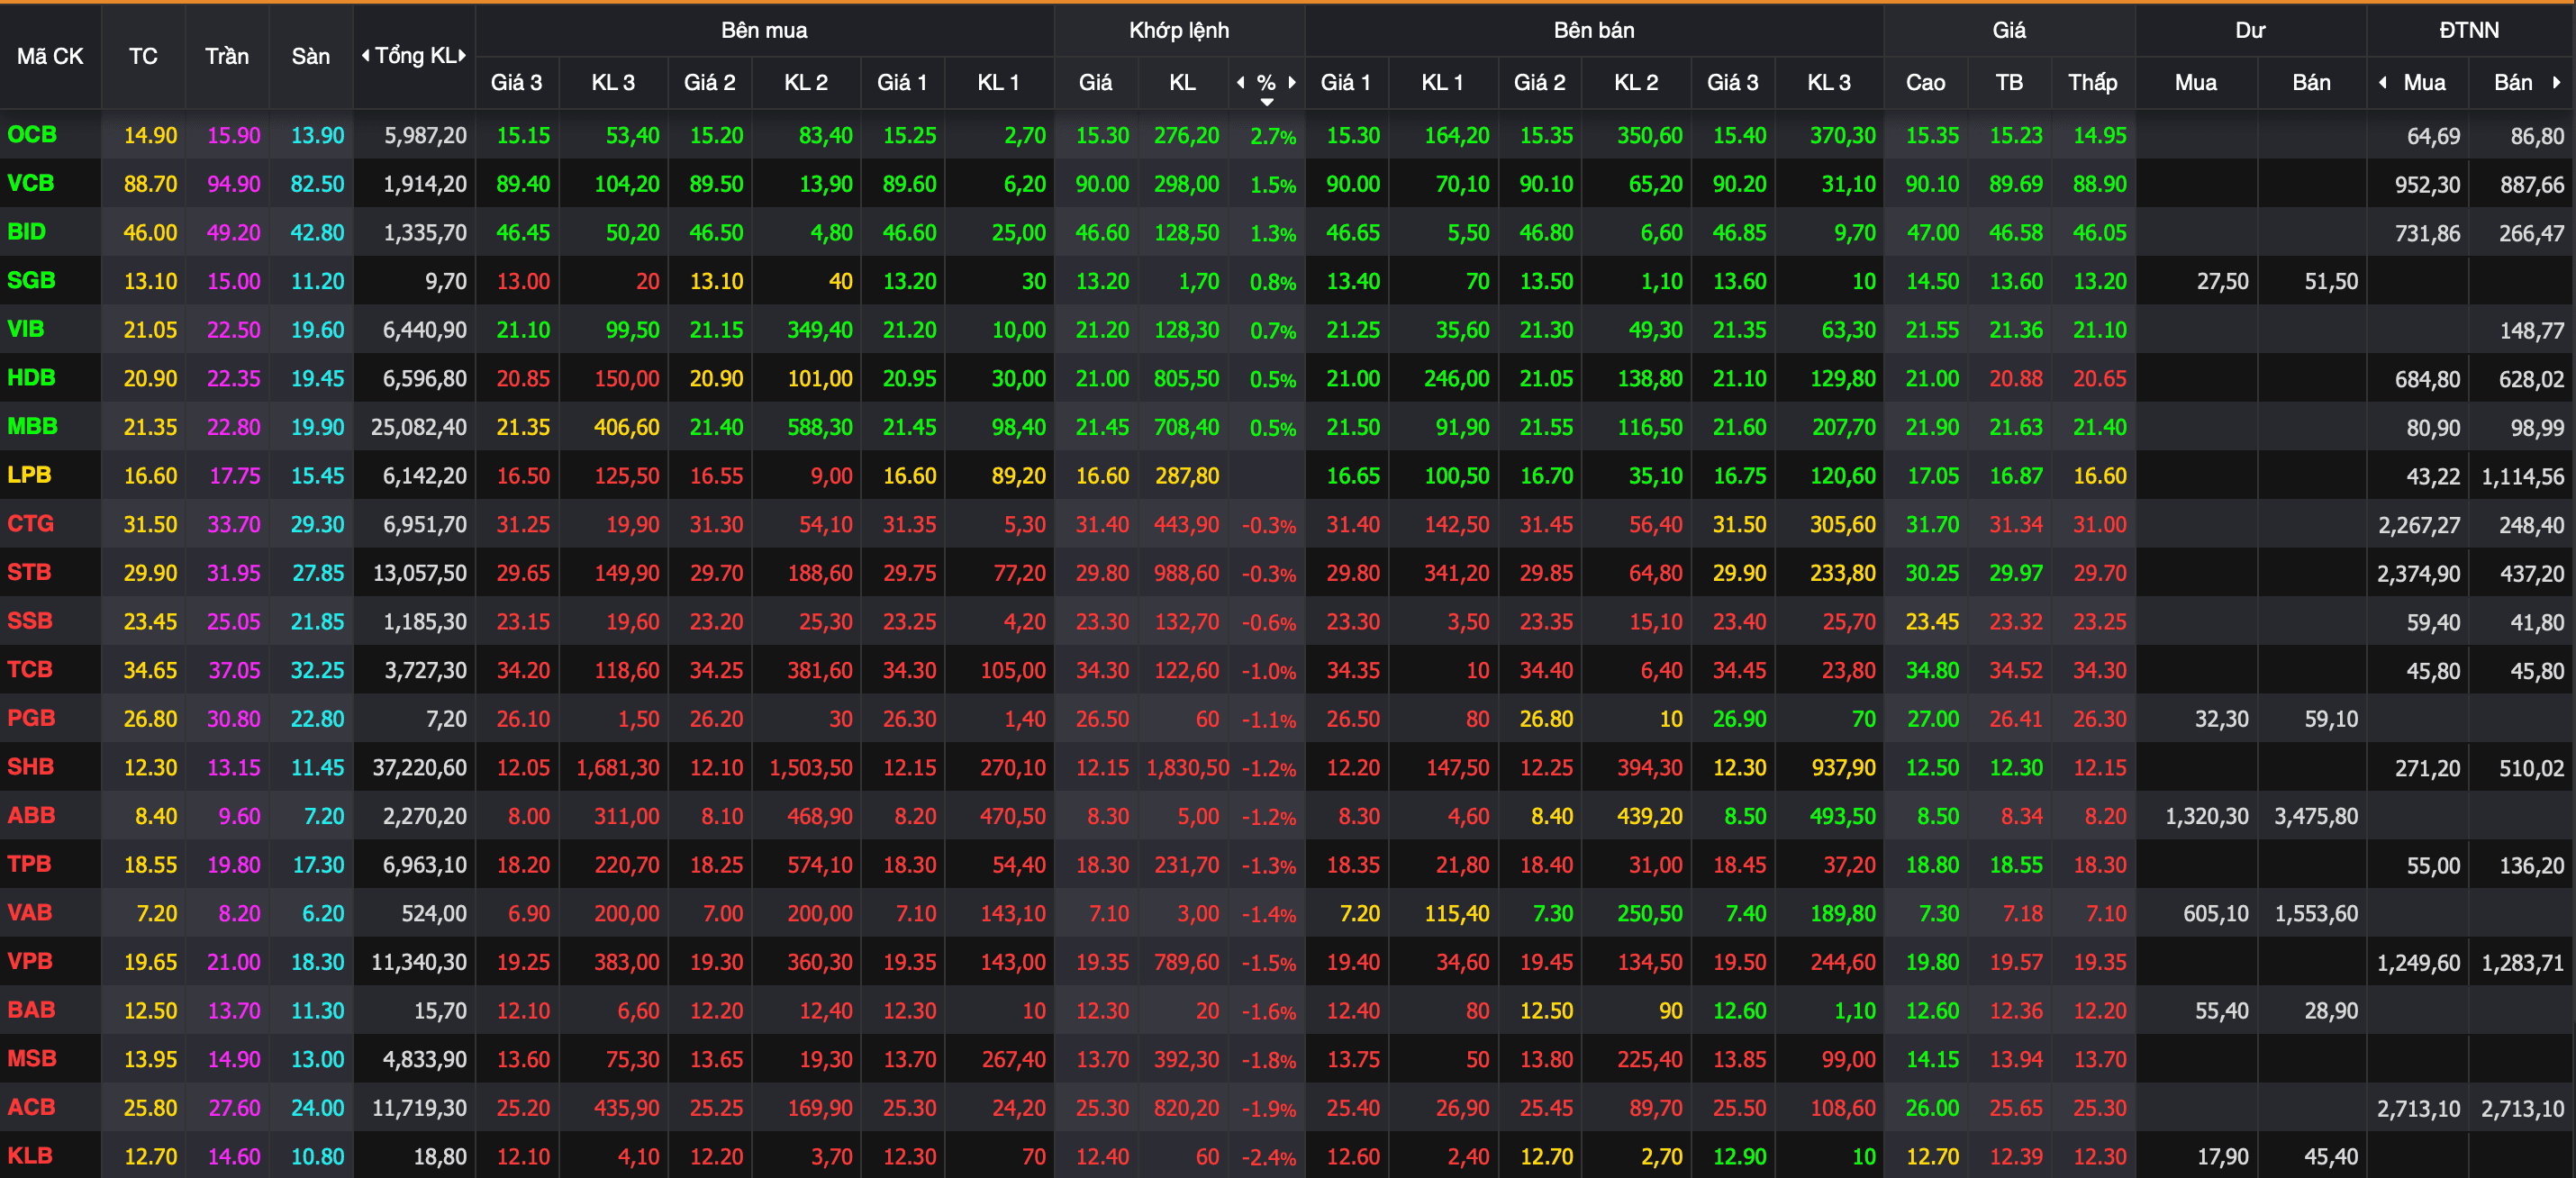Viewport: 2576px width, 1178px height.
Task: Open BID stock symbol
Action: (27, 231)
